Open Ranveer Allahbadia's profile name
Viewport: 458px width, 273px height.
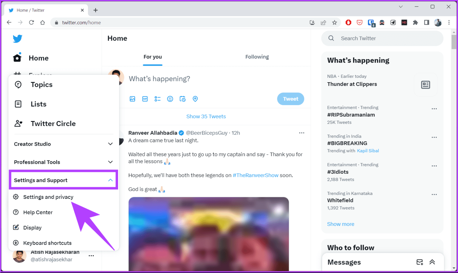[x=153, y=133]
